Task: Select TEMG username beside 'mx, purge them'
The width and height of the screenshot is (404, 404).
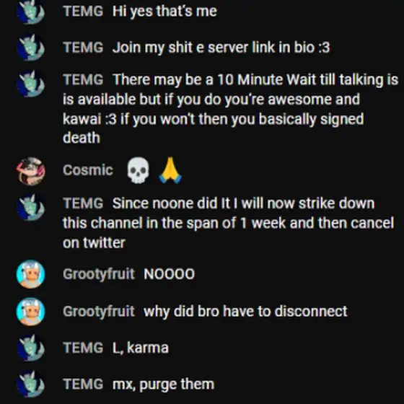Action: pos(83,384)
